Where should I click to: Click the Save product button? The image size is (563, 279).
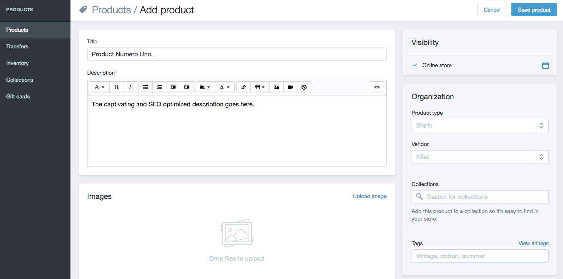(x=534, y=10)
